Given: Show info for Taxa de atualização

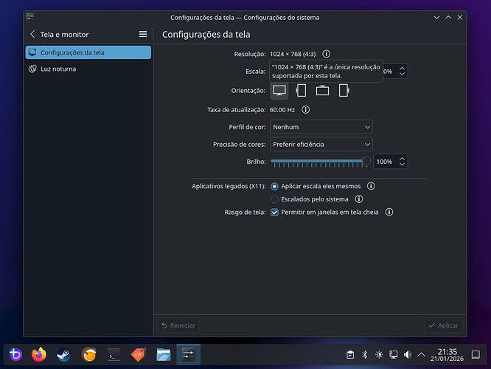Looking at the screenshot, I should pos(305,109).
